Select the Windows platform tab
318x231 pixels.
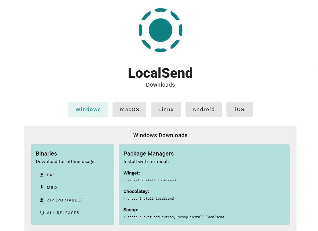88,109
